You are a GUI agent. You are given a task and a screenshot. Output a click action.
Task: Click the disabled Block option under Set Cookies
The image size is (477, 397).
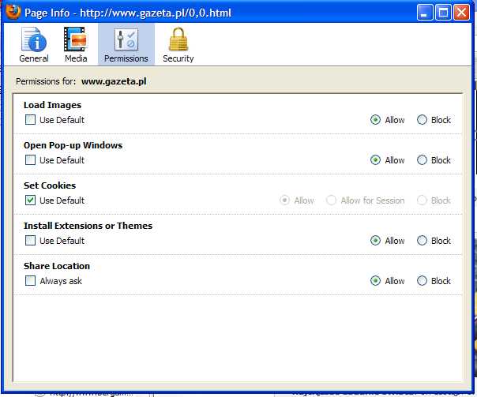coord(422,200)
